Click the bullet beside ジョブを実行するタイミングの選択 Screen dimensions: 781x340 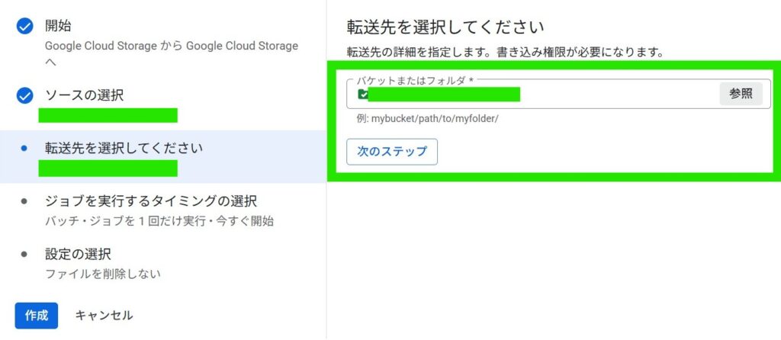(24, 201)
